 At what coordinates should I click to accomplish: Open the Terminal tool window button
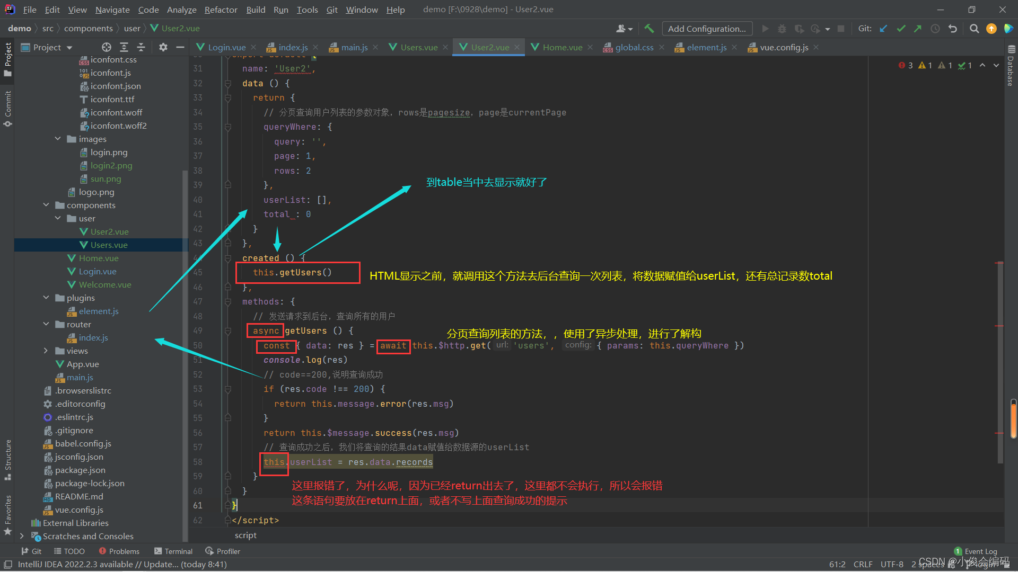[173, 551]
